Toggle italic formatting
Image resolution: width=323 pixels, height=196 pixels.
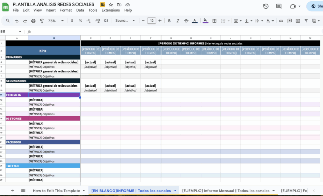click(178, 21)
